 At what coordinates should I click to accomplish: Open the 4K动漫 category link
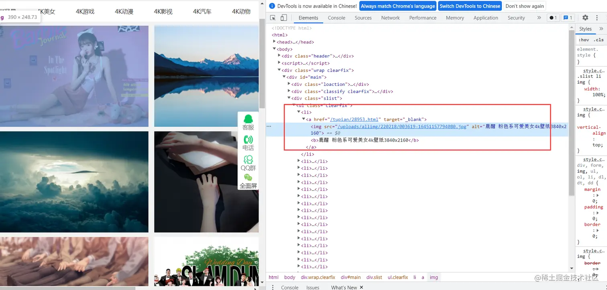(x=124, y=11)
